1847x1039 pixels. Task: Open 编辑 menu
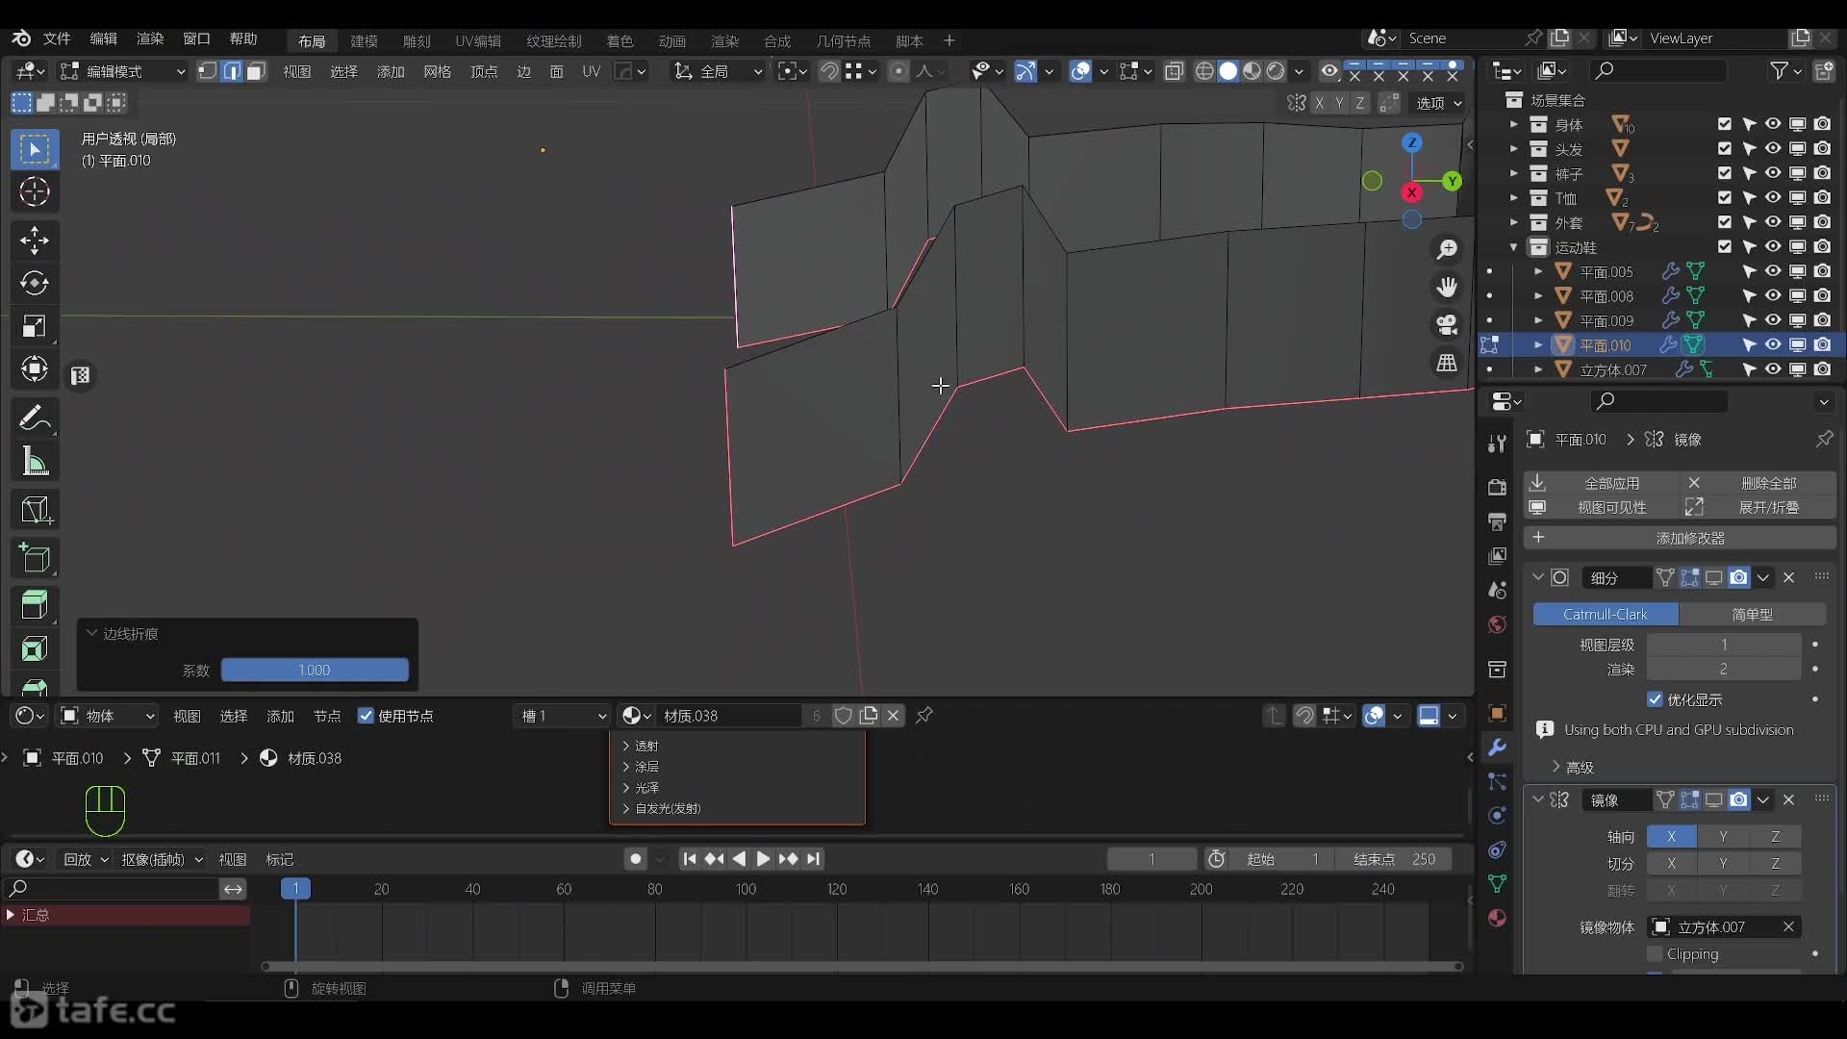coord(103,38)
